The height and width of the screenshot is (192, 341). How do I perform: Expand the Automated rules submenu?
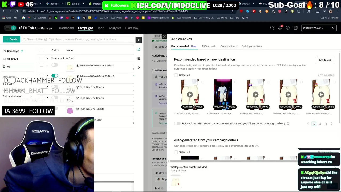coord(31,96)
